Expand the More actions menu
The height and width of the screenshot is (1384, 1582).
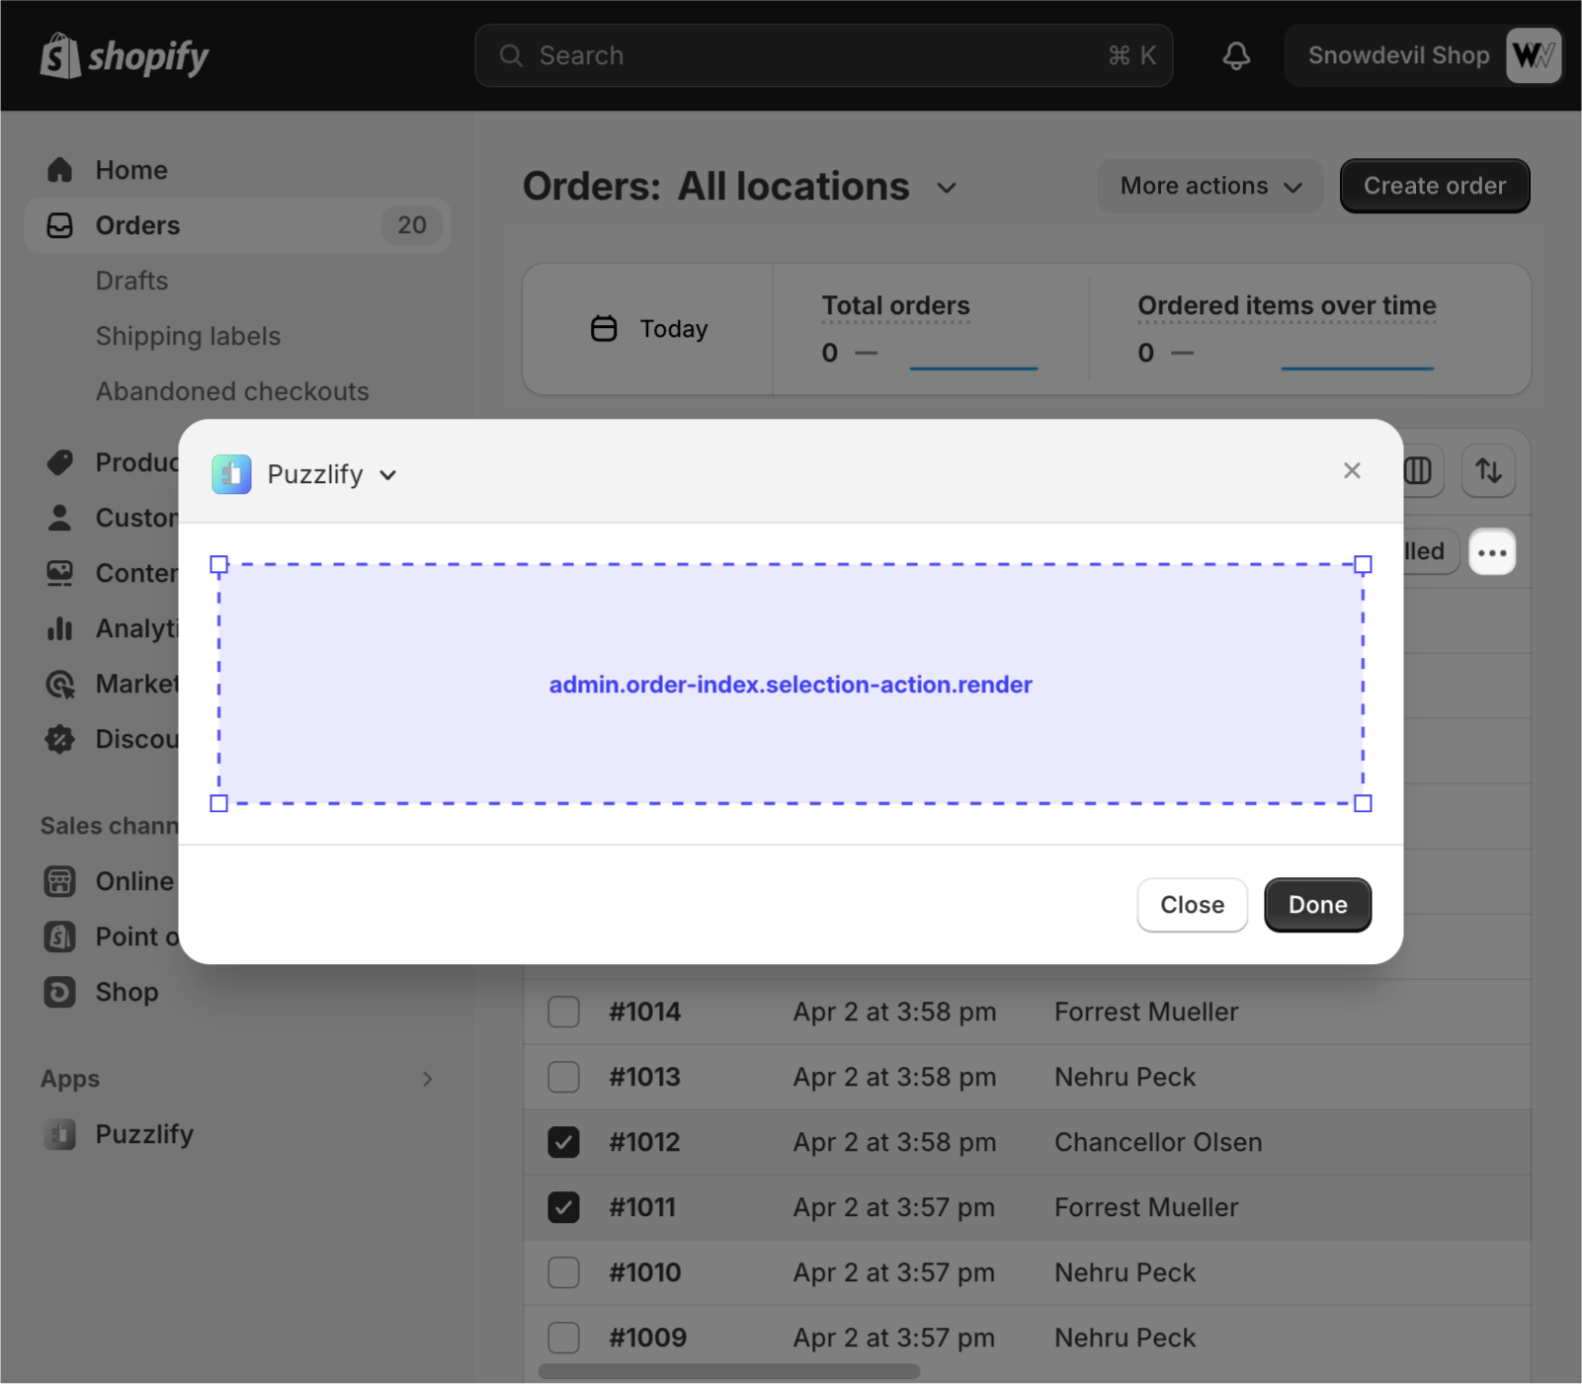coord(1209,186)
